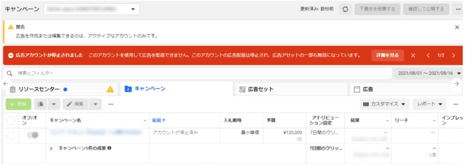Go to previous alert in red banner

point(428,55)
